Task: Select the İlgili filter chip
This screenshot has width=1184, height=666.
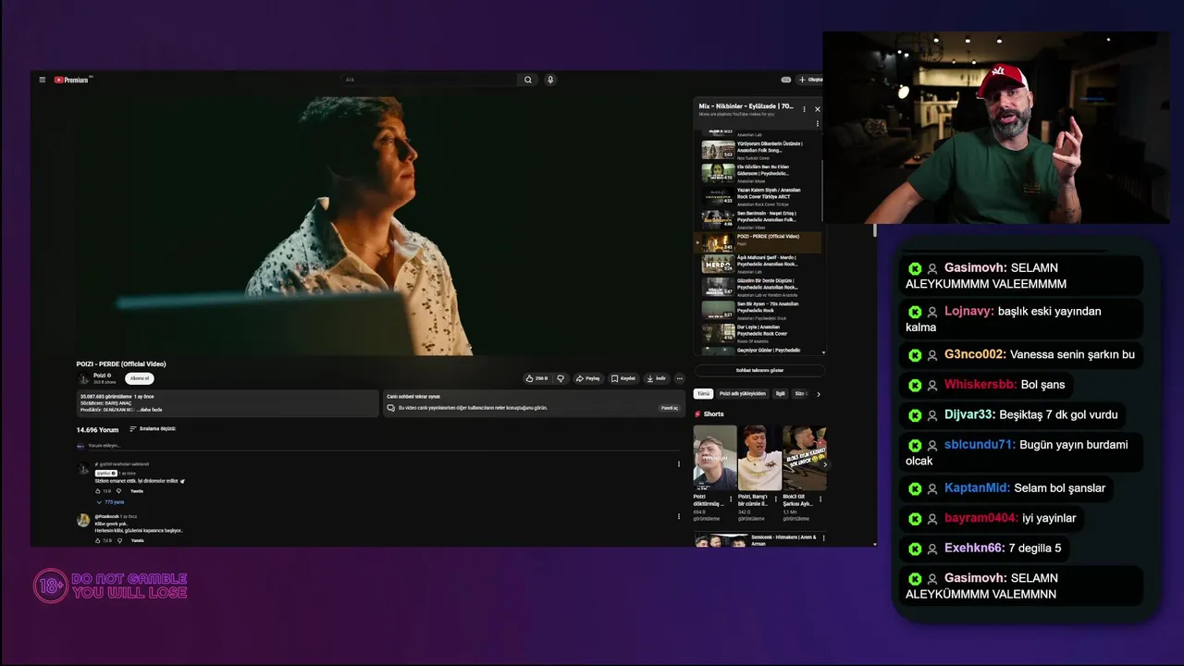Action: (780, 394)
